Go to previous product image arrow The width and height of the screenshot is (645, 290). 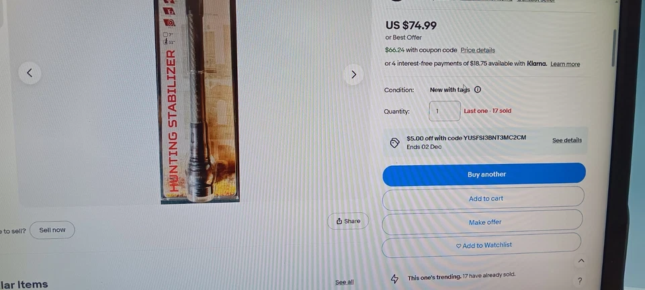point(30,73)
